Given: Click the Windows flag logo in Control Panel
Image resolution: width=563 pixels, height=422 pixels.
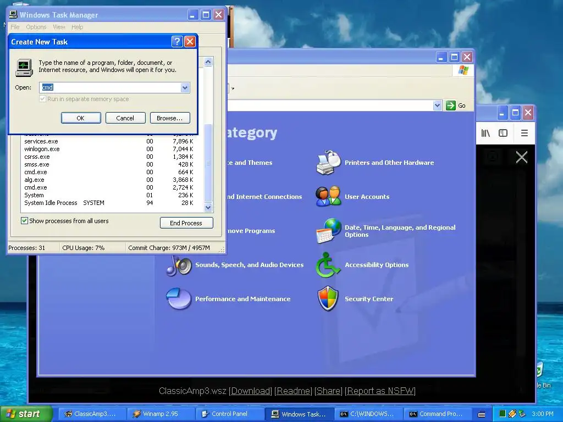Looking at the screenshot, I should pyautogui.click(x=463, y=70).
